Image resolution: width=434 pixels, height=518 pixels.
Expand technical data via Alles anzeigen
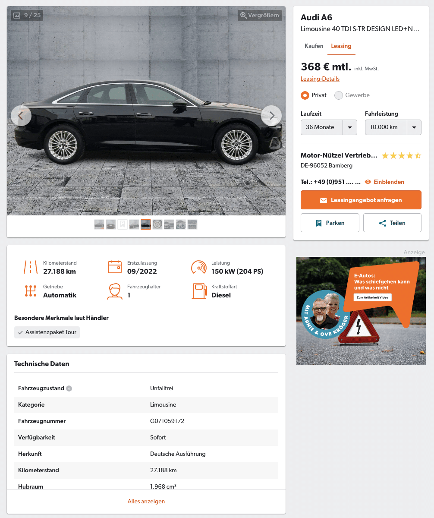pyautogui.click(x=146, y=502)
